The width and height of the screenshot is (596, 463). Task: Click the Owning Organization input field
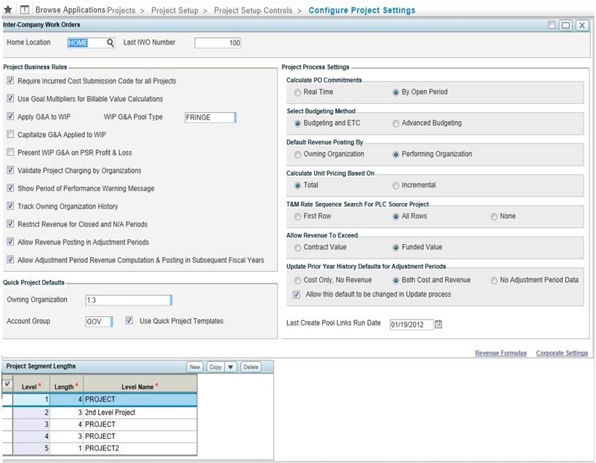(x=127, y=300)
